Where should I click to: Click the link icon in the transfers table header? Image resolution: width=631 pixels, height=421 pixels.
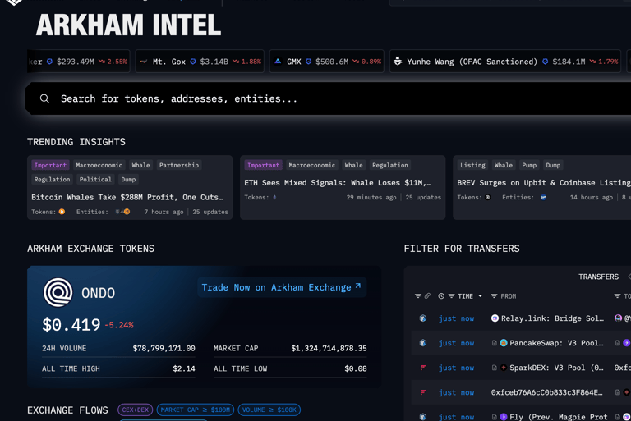(427, 296)
